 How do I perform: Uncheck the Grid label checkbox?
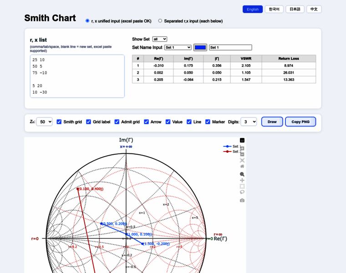pos(88,122)
